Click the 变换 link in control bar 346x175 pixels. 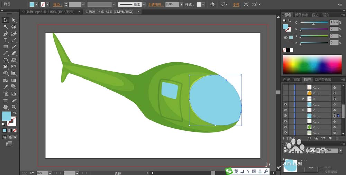(236, 4)
